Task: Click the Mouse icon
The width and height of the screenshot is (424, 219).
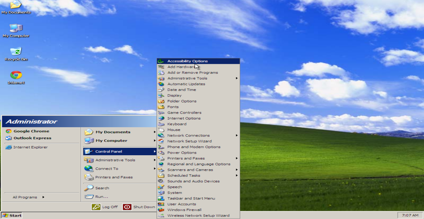Action: click(x=161, y=130)
